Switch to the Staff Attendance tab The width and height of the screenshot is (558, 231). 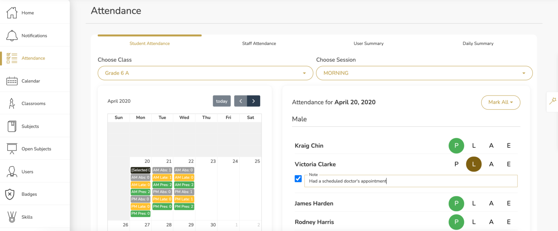(x=259, y=44)
